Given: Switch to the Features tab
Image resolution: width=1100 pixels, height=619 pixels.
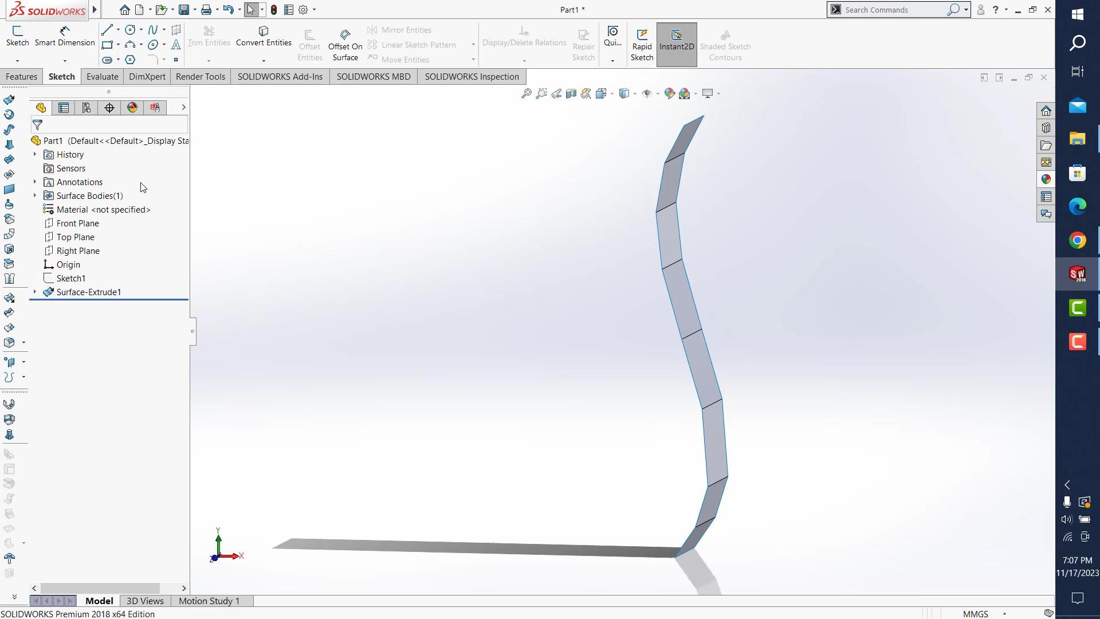Looking at the screenshot, I should click(21, 77).
